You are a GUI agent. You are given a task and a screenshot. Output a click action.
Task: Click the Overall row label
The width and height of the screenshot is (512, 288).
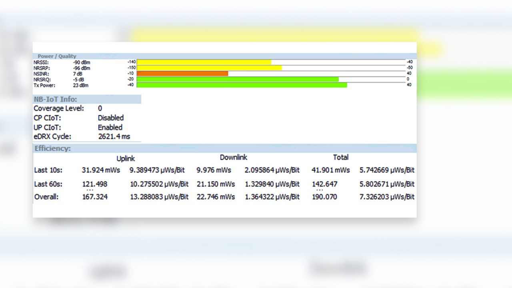point(46,197)
